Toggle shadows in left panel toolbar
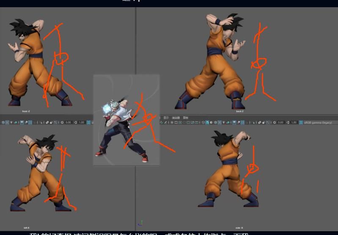Image resolution: width=338 pixels, height=235 pixels. point(16,122)
